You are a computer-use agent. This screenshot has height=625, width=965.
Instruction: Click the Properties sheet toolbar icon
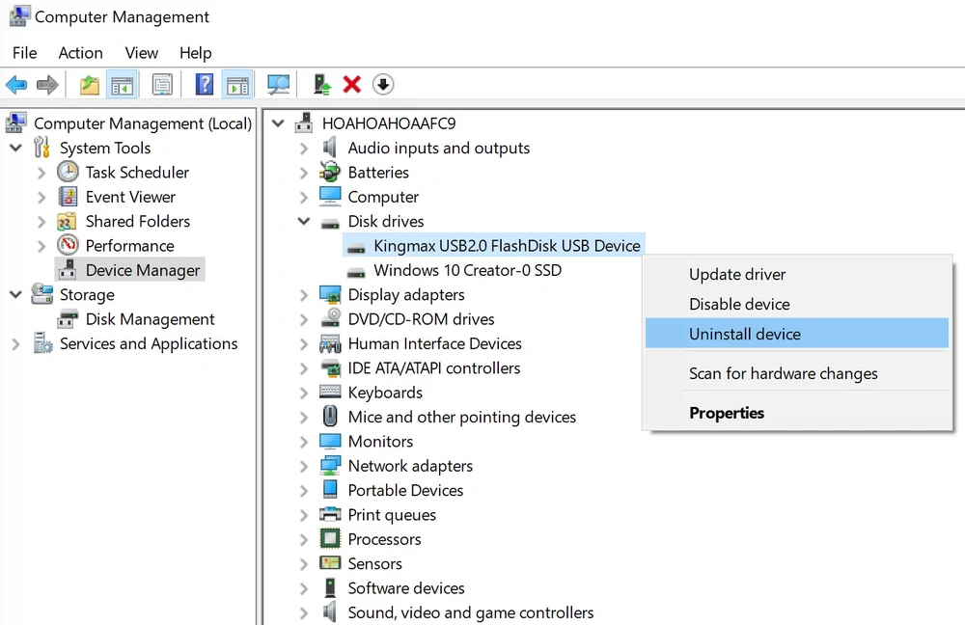click(x=162, y=85)
